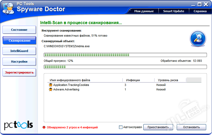Click the red Зарегистрировать button
This screenshot has height=135, width=212.
click(19, 72)
